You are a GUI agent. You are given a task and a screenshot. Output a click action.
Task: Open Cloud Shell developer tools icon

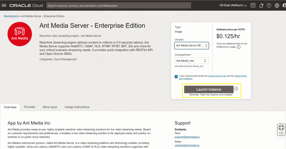click(253, 6)
